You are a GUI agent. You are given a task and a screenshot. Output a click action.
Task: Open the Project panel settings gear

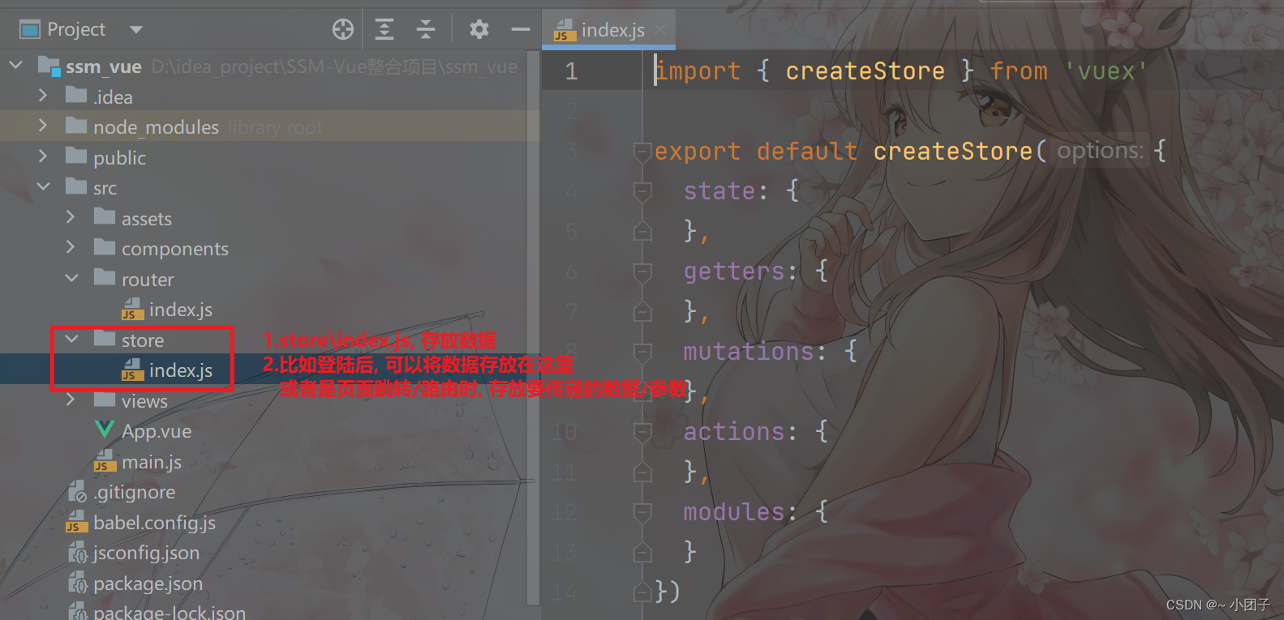[479, 30]
